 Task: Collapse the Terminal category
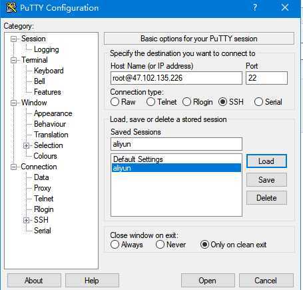pyautogui.click(x=13, y=60)
